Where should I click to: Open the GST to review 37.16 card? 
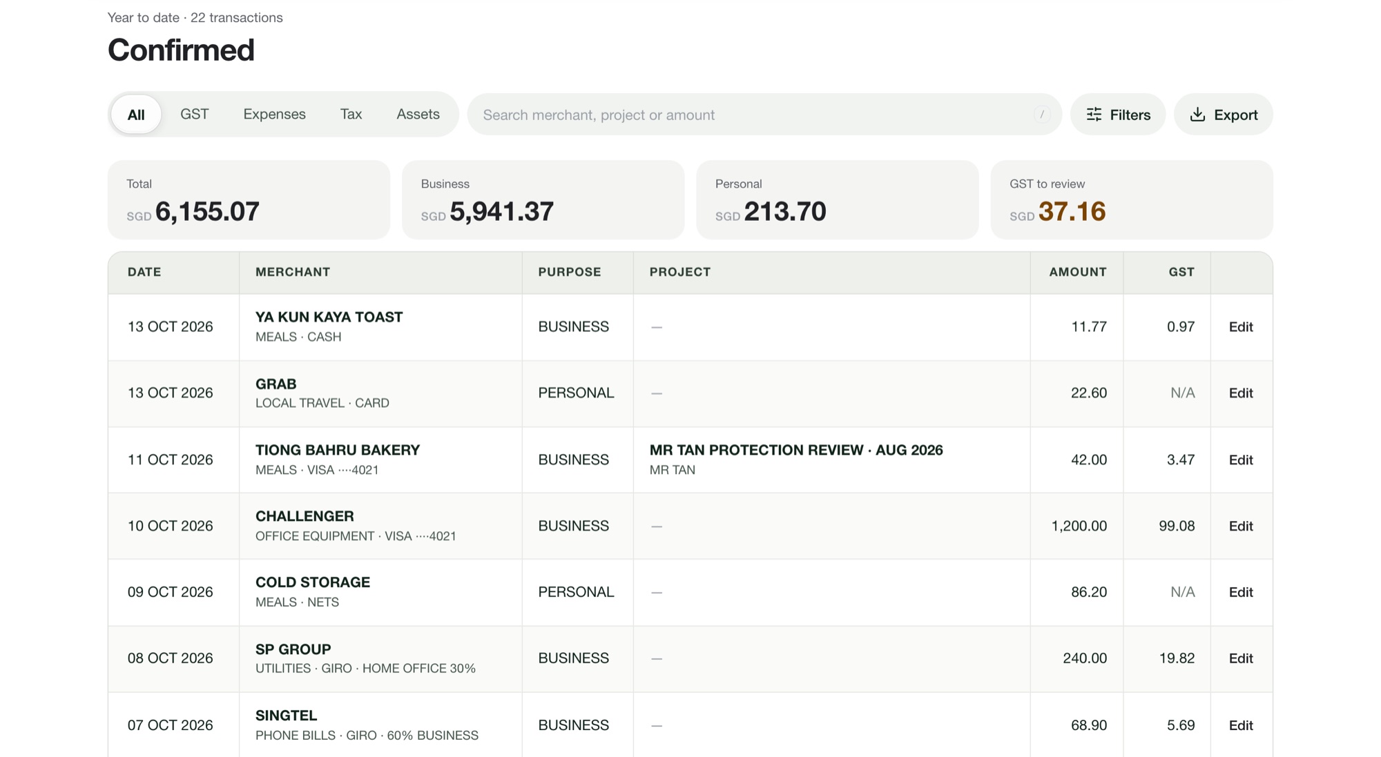(1132, 200)
